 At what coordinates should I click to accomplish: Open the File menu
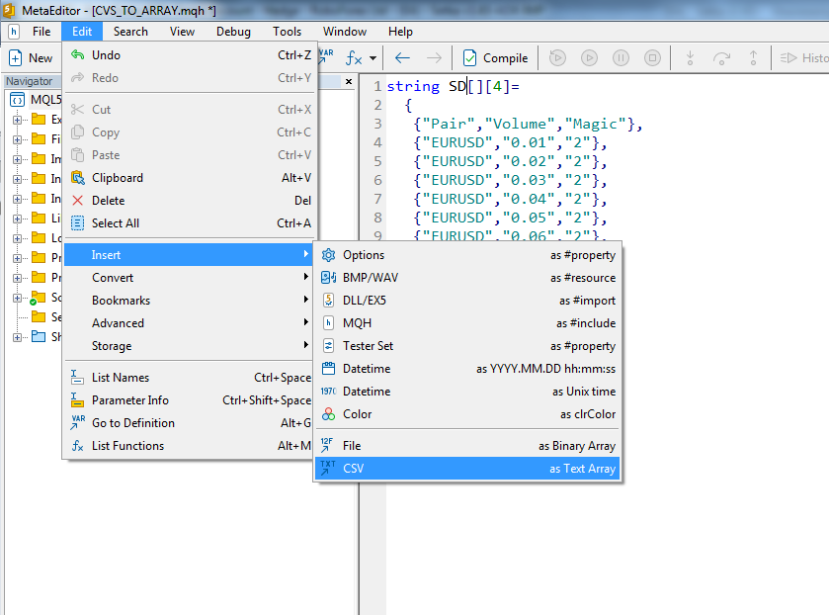click(41, 32)
